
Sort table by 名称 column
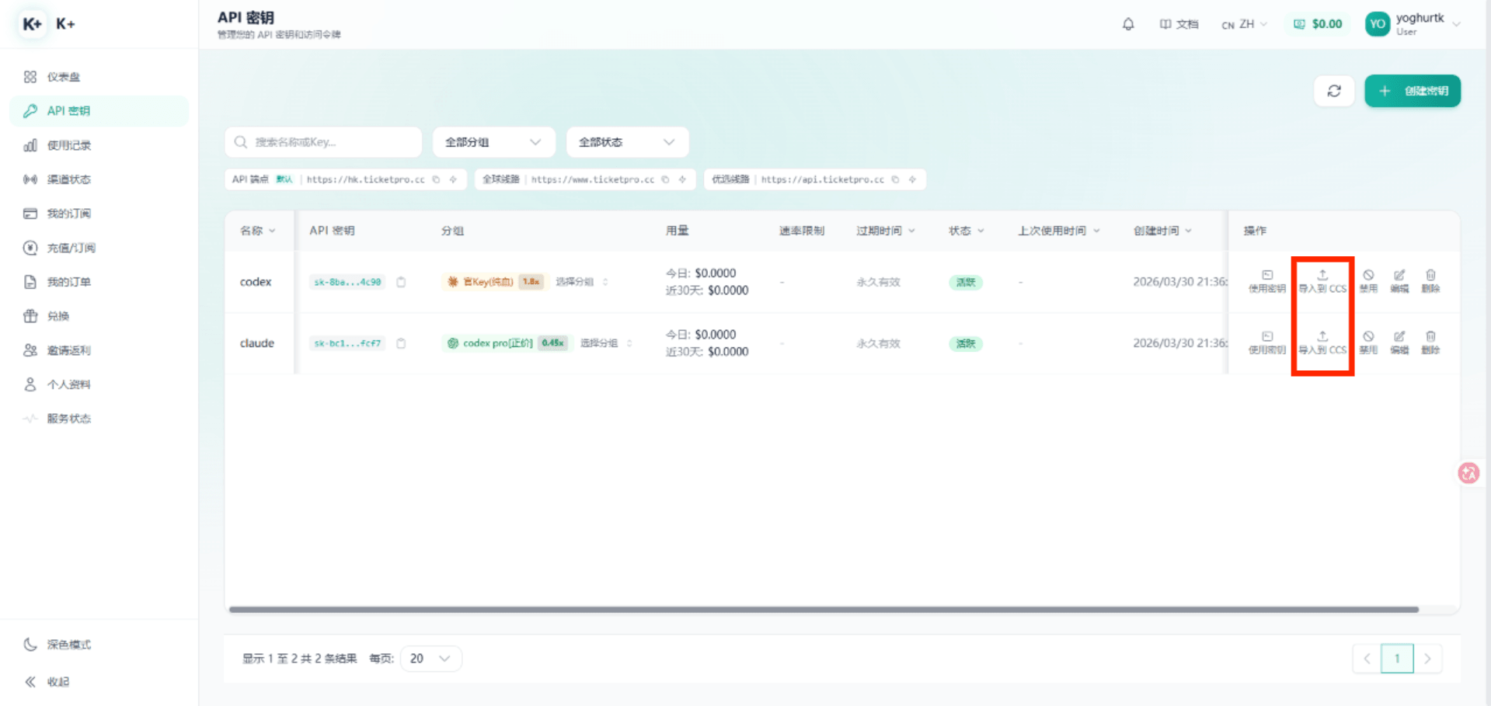257,231
